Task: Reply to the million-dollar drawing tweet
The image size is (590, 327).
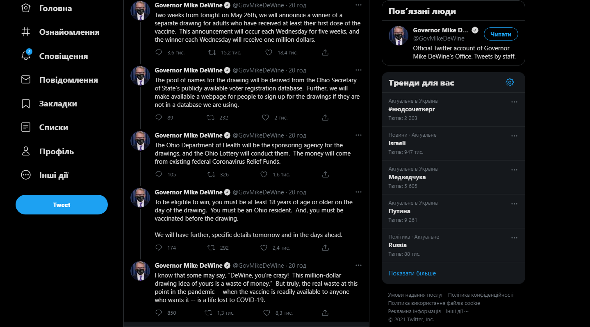Action: tap(158, 52)
